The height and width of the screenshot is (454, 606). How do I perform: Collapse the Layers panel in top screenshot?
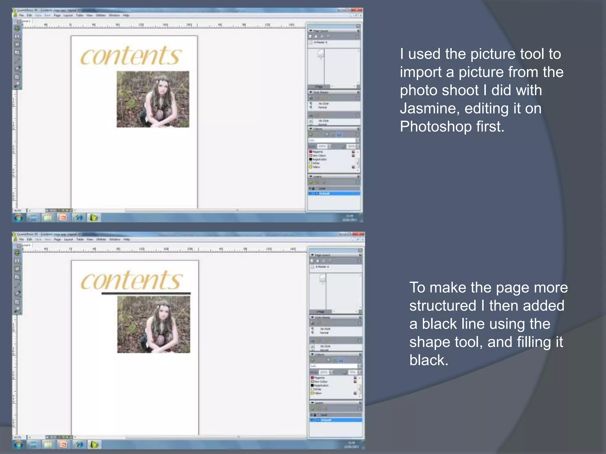tap(311, 176)
